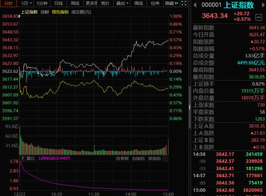Click 改参数 to edit indicator parameters
Screen dimensions: 266x196
(122, 158)
